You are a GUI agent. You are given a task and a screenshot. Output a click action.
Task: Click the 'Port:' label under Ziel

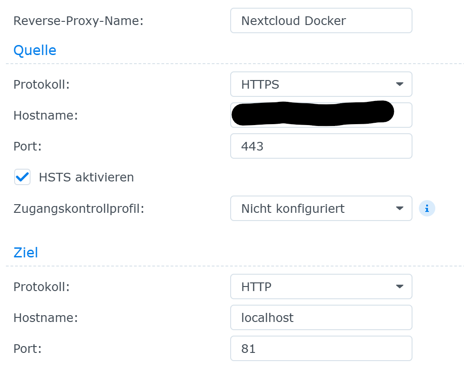coord(28,349)
